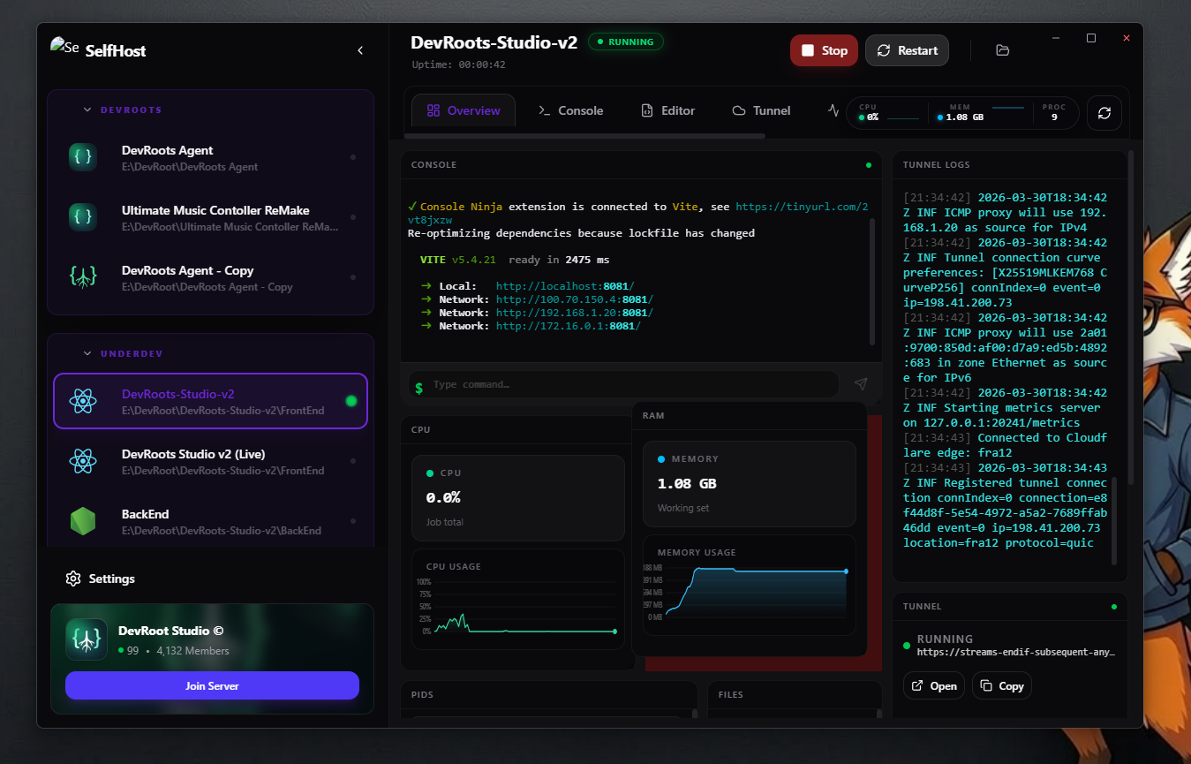1191x764 pixels.
Task: Click the Join Server button
Action: pos(212,685)
